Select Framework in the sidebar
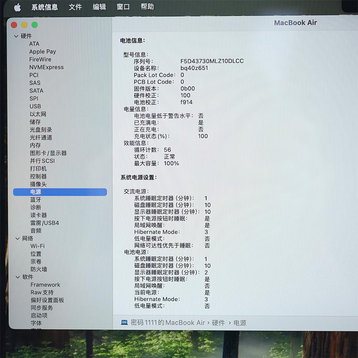The image size is (358, 358). pyautogui.click(x=46, y=285)
